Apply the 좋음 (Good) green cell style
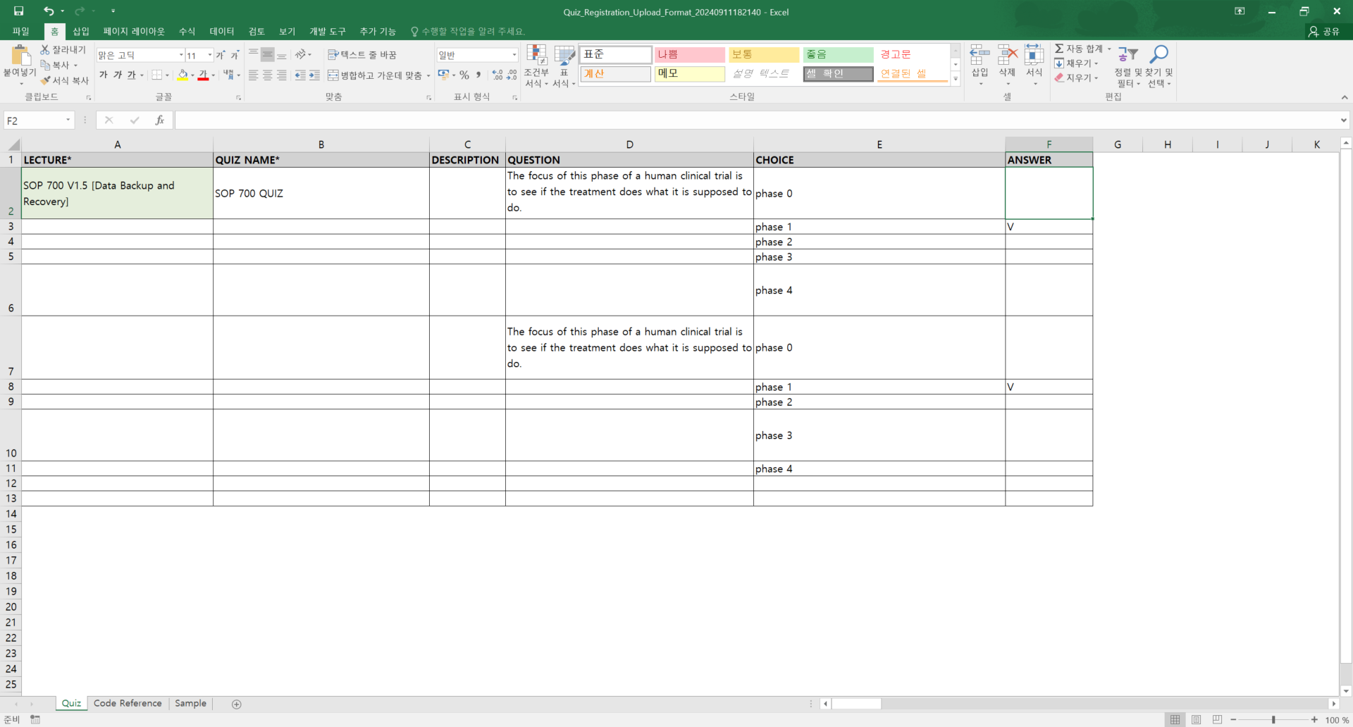 point(838,54)
